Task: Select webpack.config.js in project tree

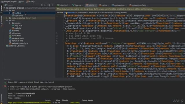Action: coord(20,43)
